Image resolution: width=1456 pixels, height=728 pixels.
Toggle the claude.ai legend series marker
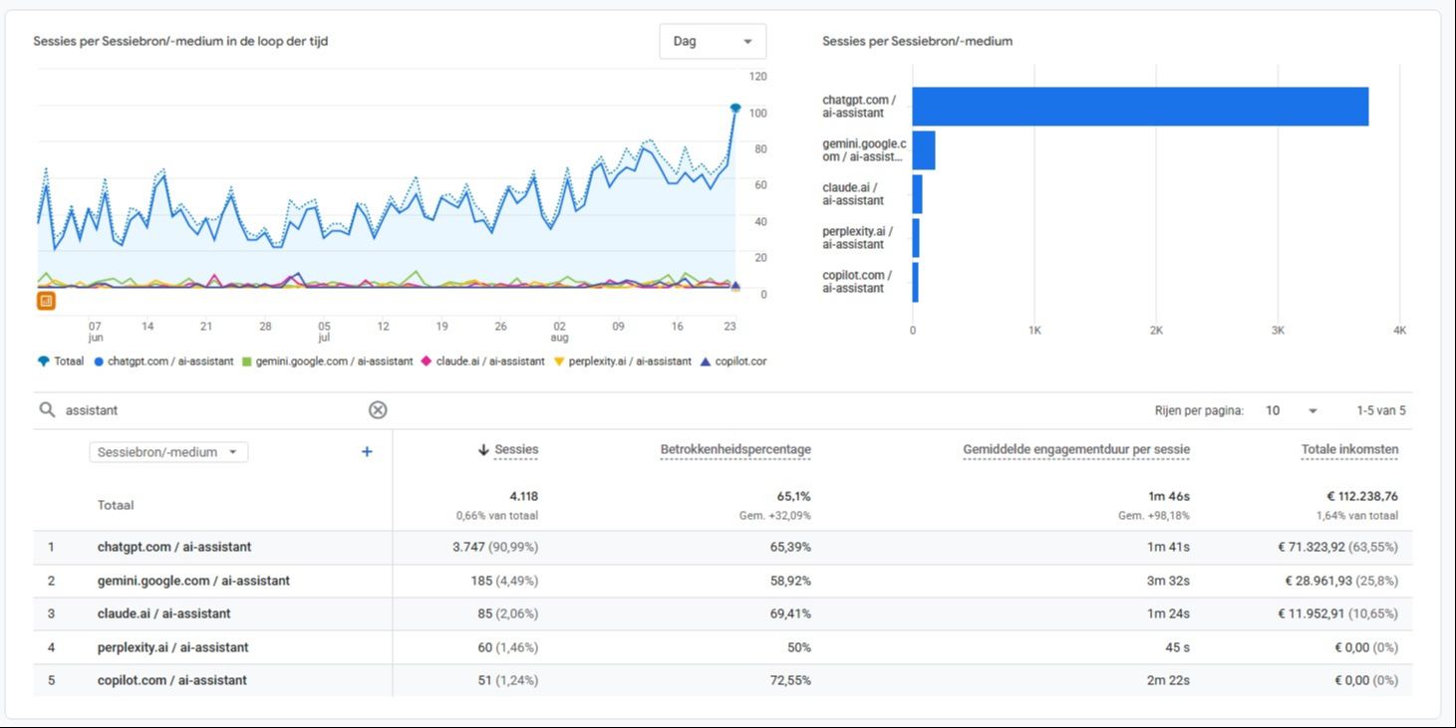(427, 362)
